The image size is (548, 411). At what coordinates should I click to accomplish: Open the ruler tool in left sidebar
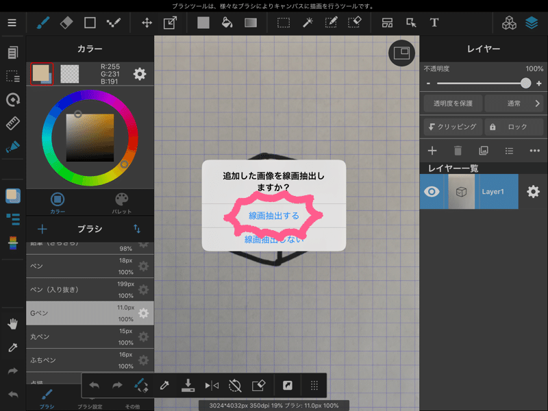pyautogui.click(x=12, y=123)
